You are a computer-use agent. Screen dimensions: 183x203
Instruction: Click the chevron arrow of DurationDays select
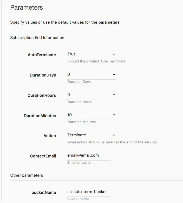pos(114,74)
